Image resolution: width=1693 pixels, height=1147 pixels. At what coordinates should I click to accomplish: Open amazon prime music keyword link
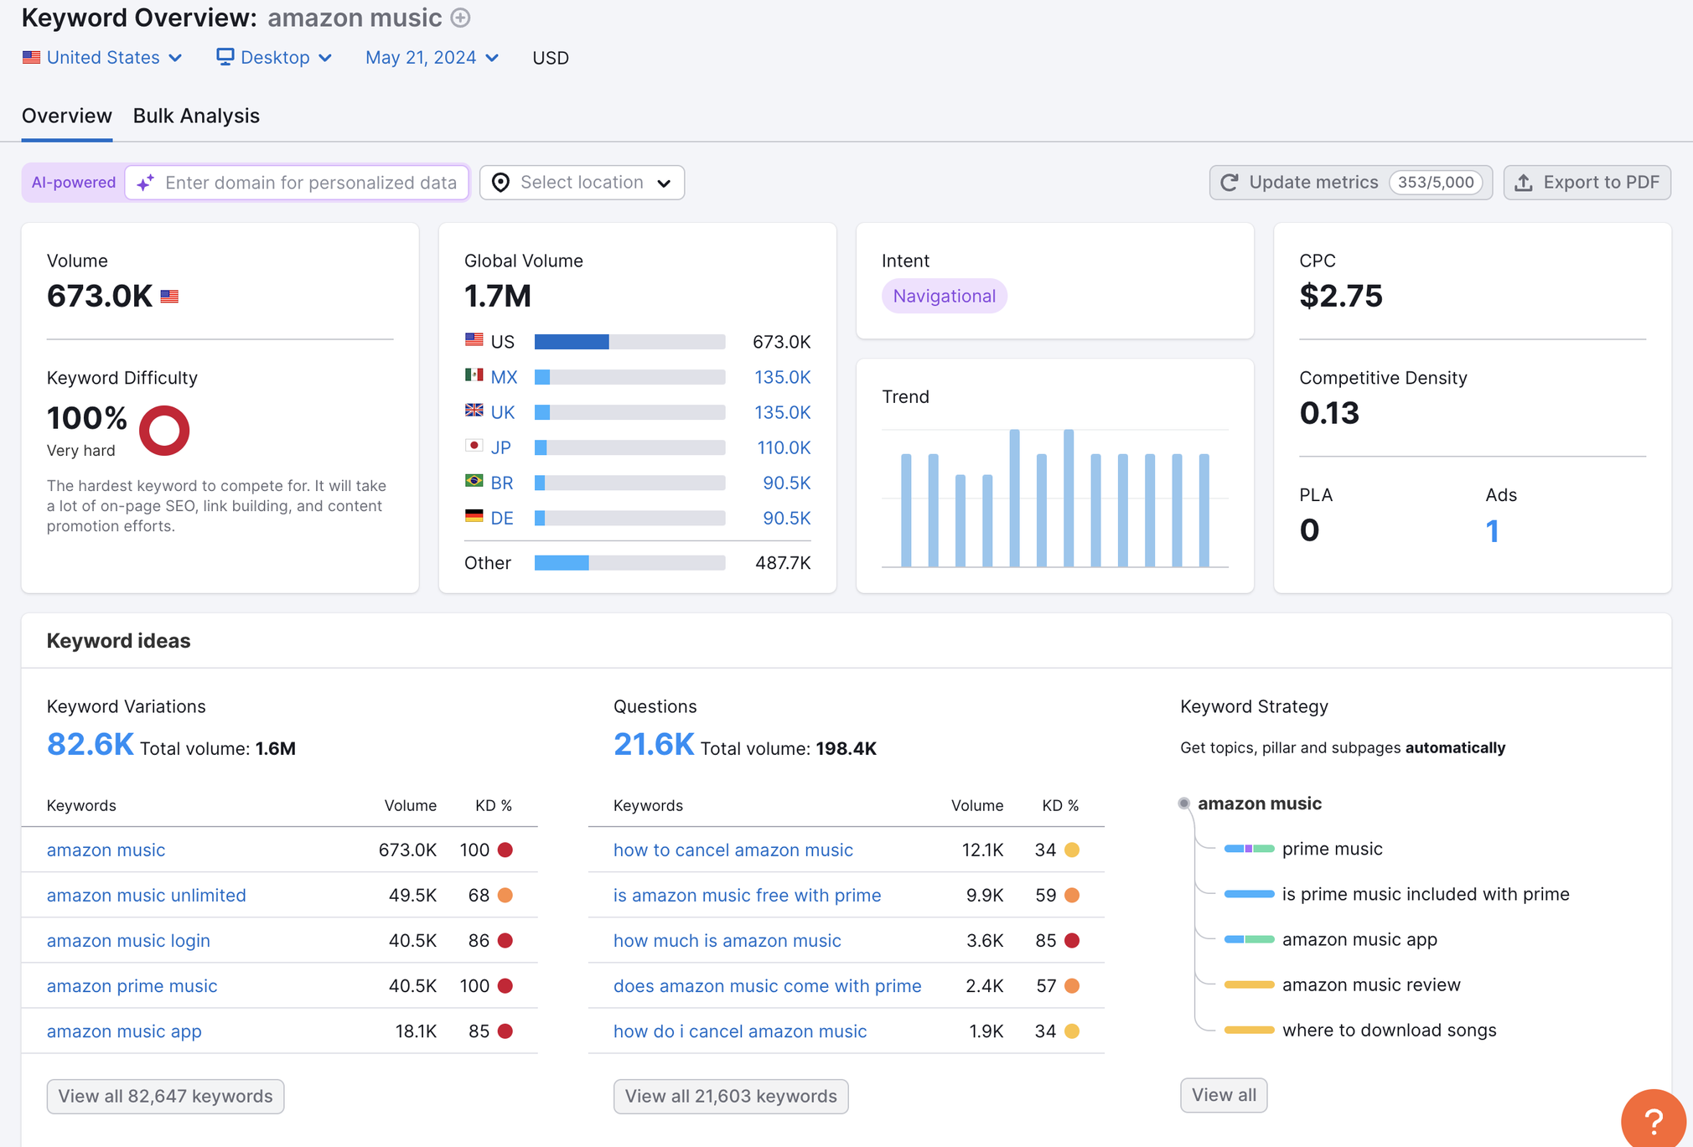pos(132,985)
